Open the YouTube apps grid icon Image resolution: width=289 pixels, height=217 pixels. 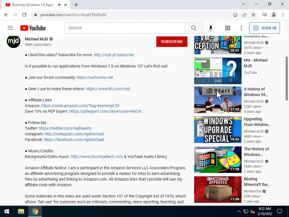point(228,28)
